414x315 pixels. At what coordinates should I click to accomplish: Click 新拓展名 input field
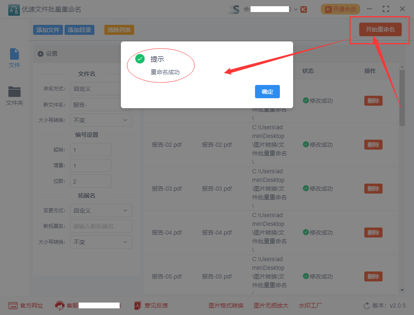(x=101, y=226)
